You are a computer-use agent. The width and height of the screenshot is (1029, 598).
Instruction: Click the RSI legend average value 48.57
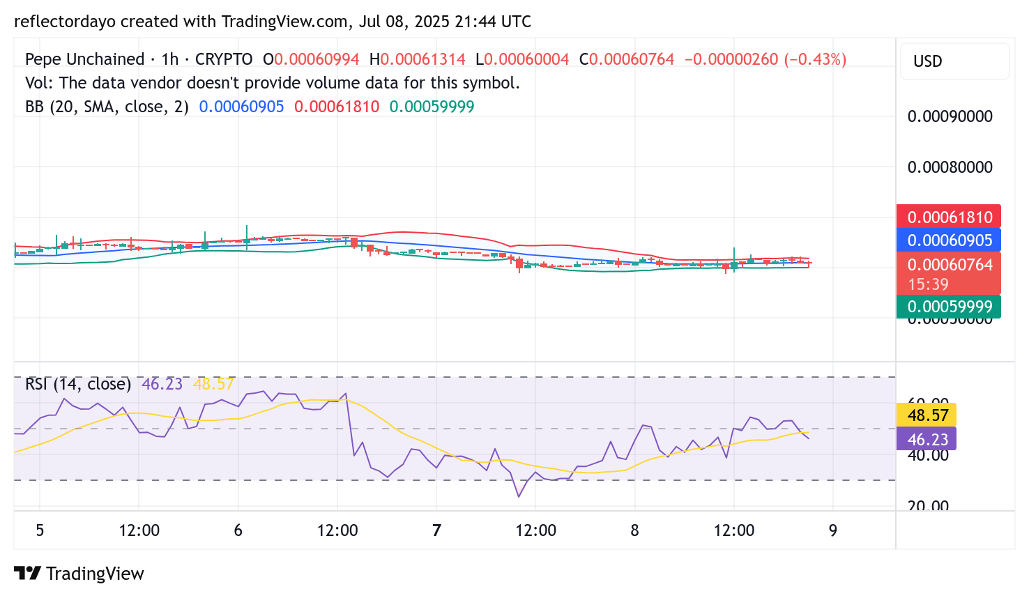pos(214,384)
